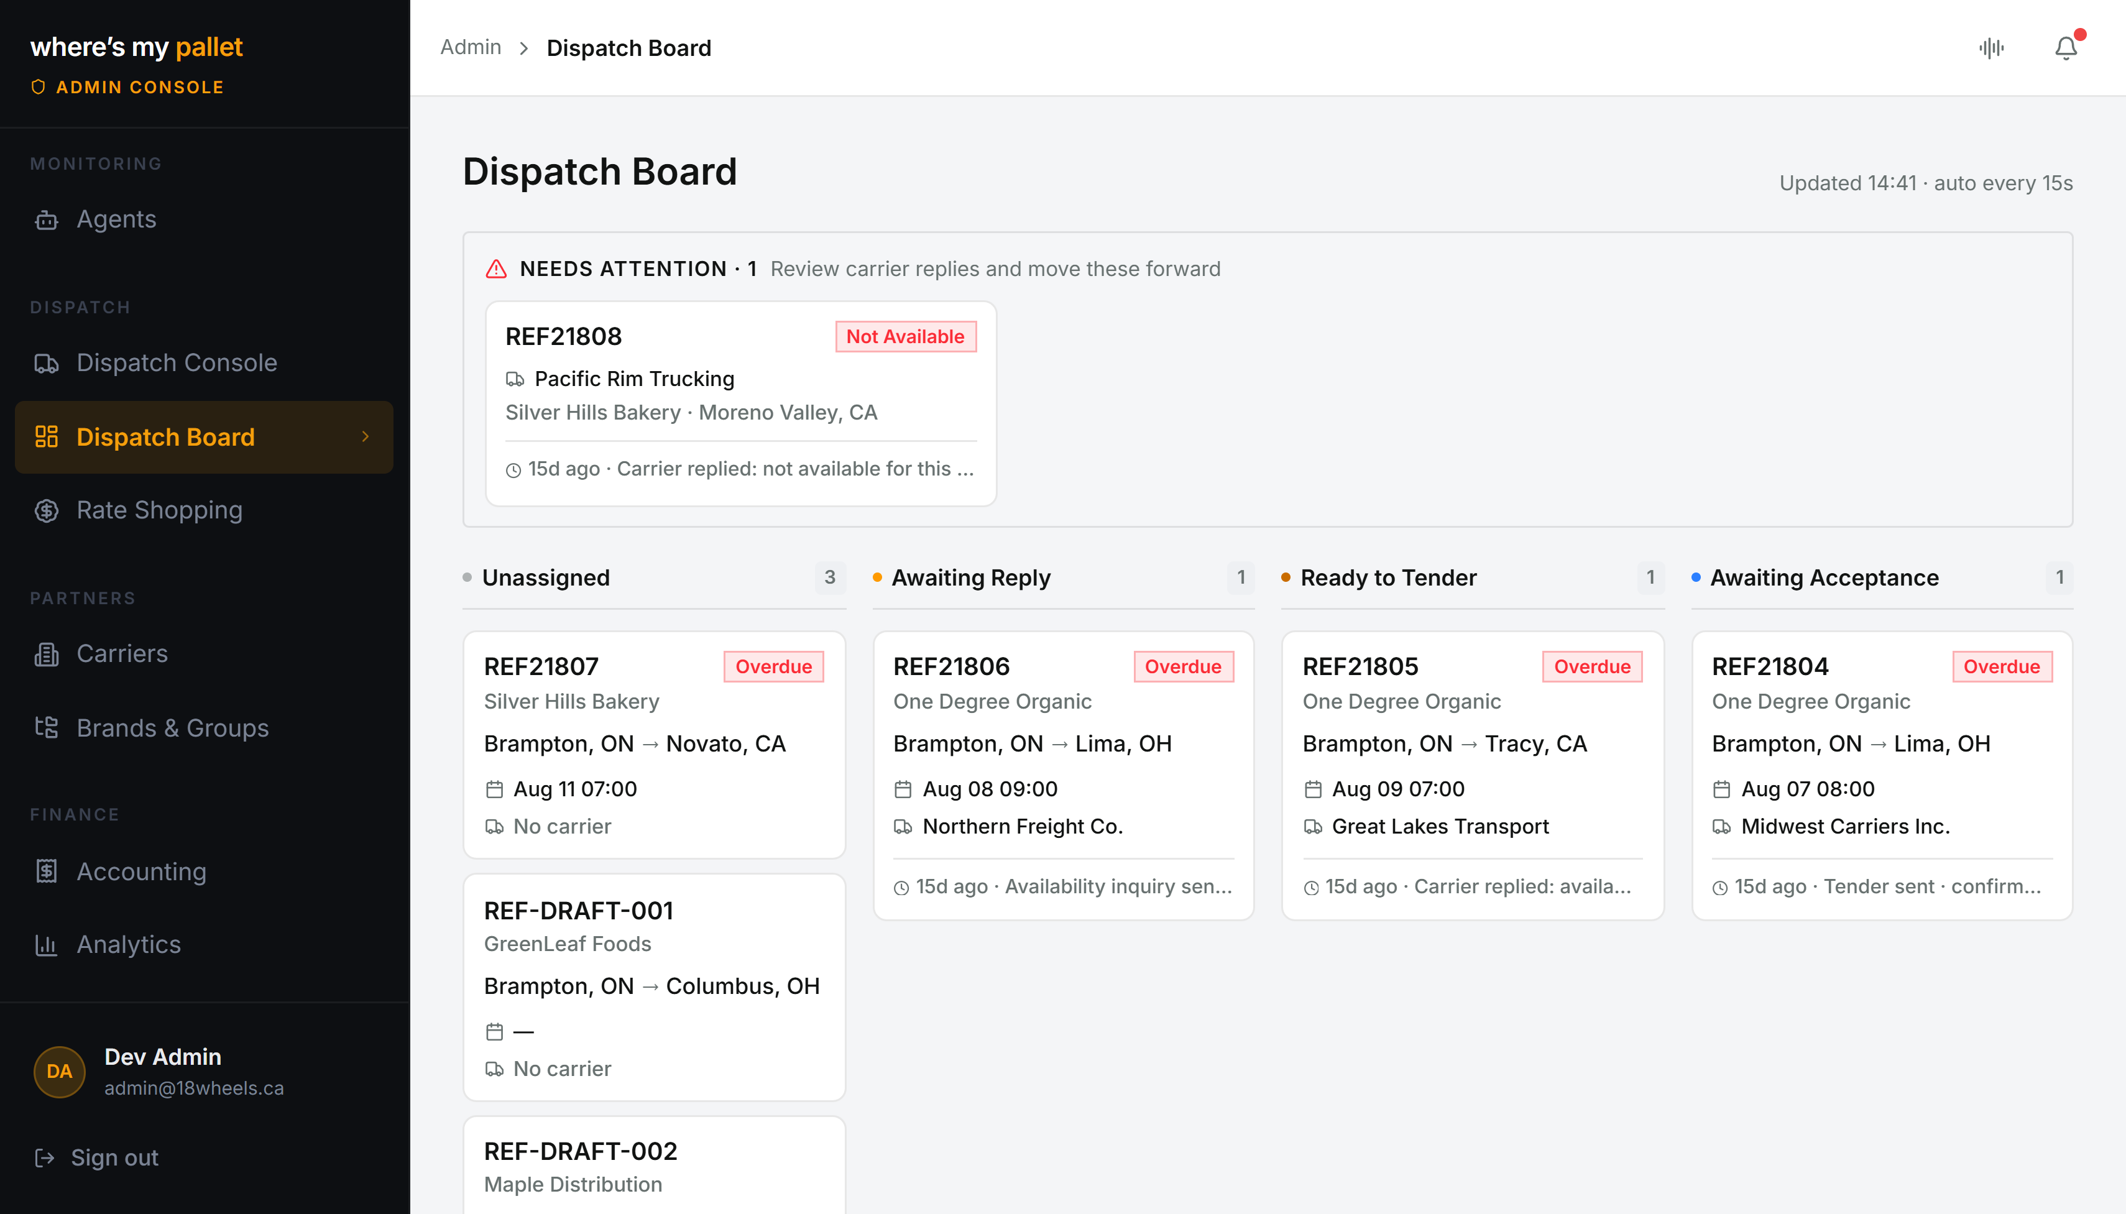Click the Ready to Tender column header
This screenshot has height=1214, width=2126.
click(x=1473, y=578)
